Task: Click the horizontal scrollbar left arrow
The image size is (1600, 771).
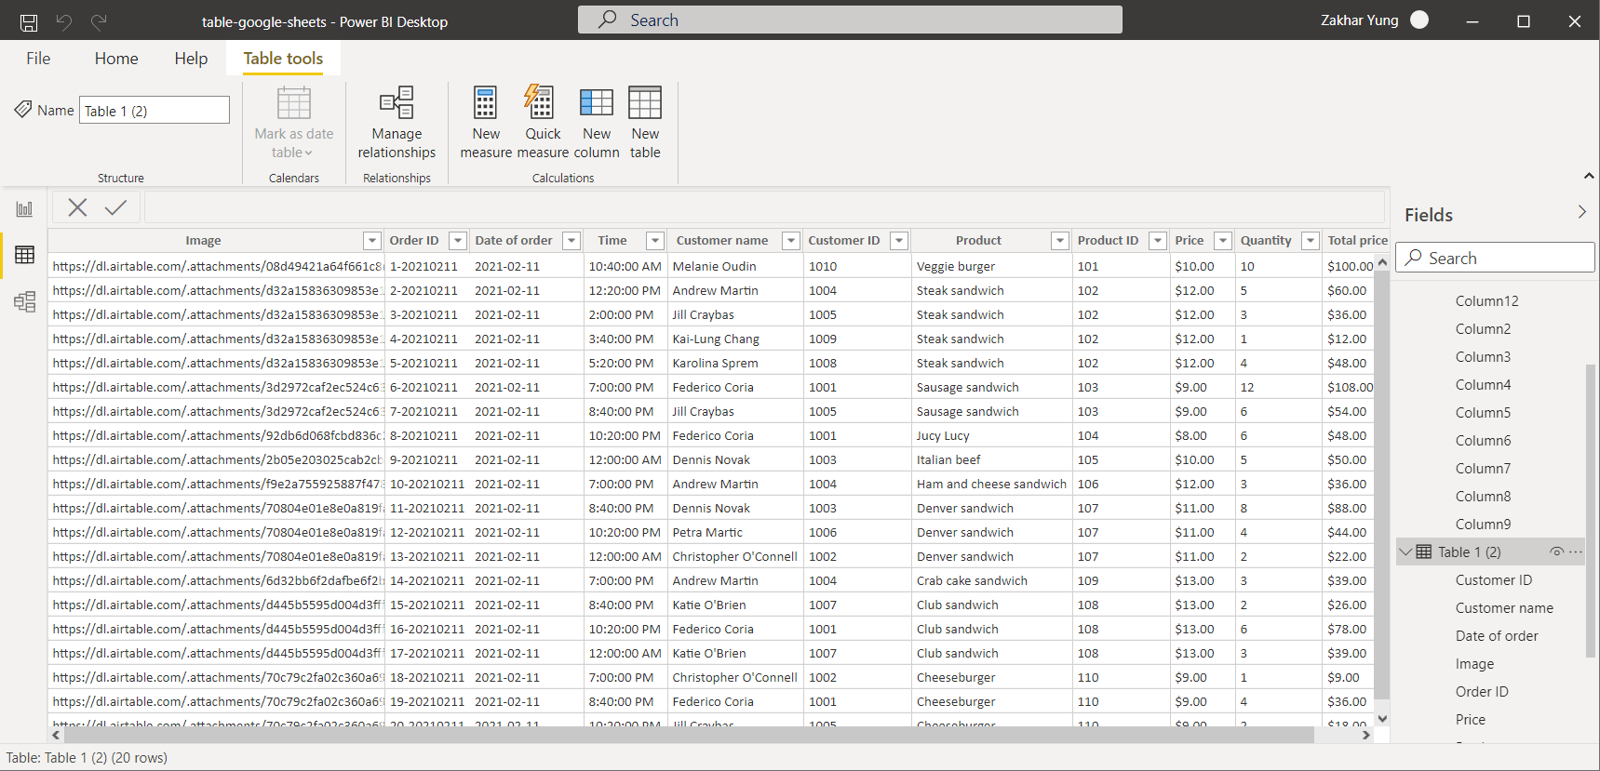Action: pos(56,735)
